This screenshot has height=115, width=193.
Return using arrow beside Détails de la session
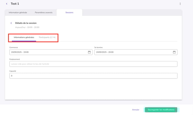point(11,23)
